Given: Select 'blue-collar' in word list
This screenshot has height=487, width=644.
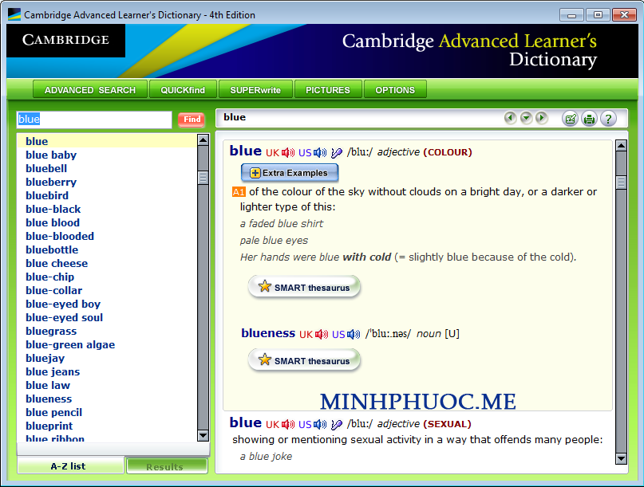Looking at the screenshot, I should [53, 290].
